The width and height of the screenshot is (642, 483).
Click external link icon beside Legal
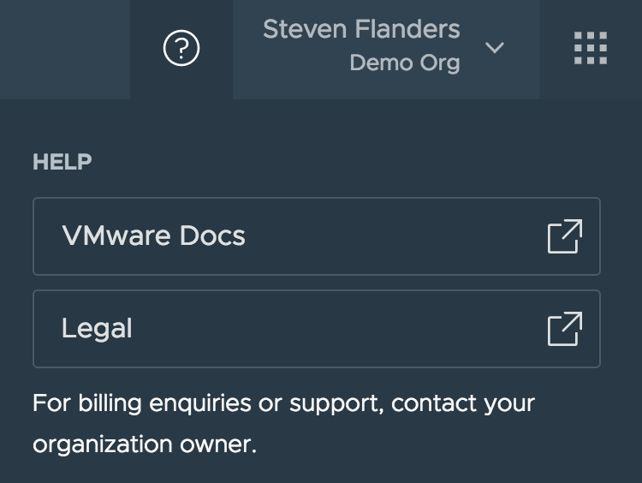point(565,329)
